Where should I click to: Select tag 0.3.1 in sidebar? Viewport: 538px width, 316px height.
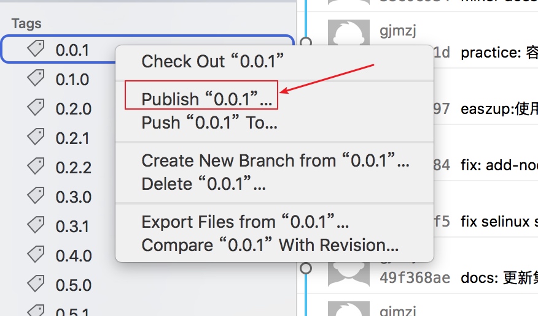pos(72,227)
